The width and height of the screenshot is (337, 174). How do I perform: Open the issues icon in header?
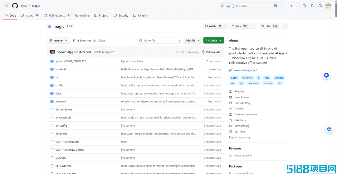click(x=304, y=6)
